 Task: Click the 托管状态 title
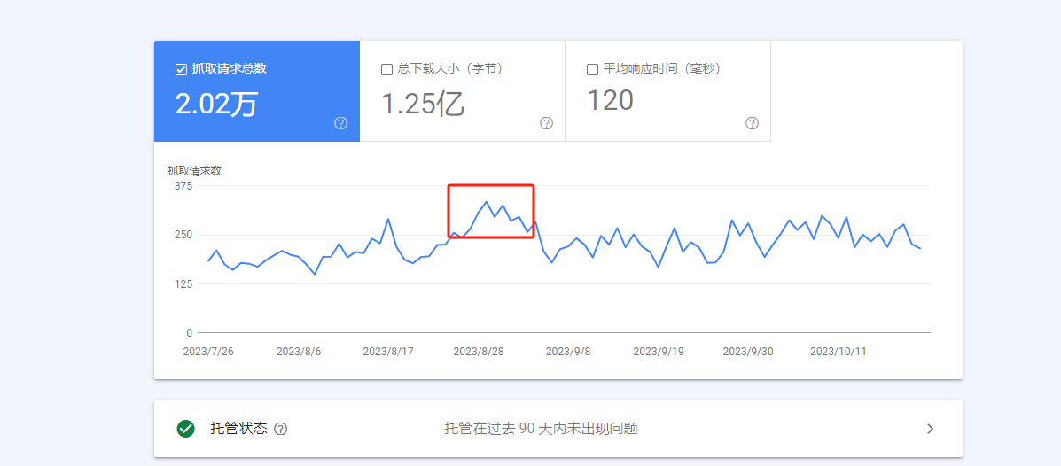point(238,428)
